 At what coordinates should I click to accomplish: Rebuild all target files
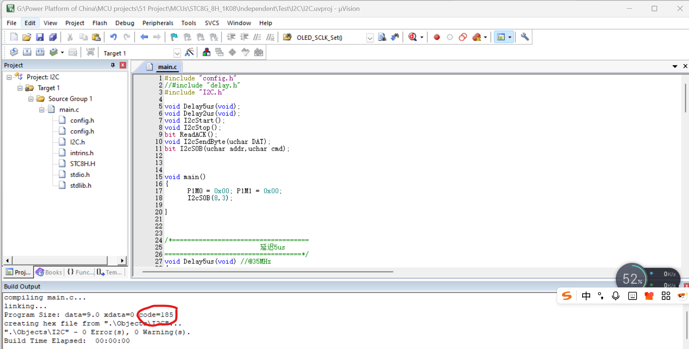click(x=40, y=52)
